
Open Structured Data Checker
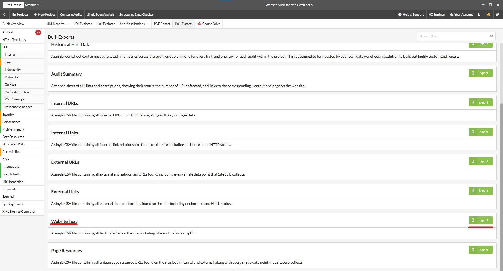136,15
